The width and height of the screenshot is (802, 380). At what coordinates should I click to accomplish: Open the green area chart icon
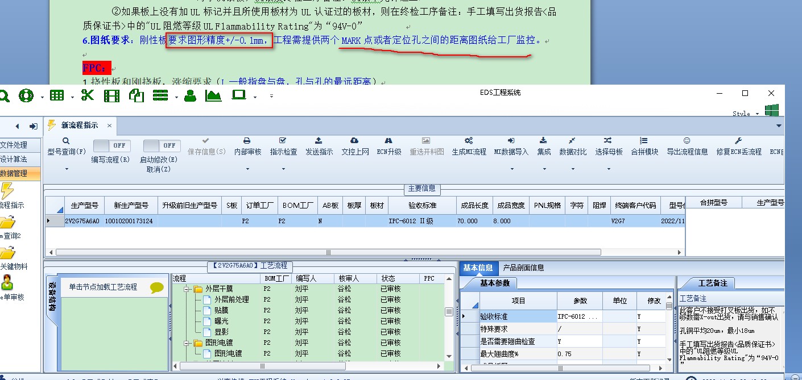[x=213, y=95]
